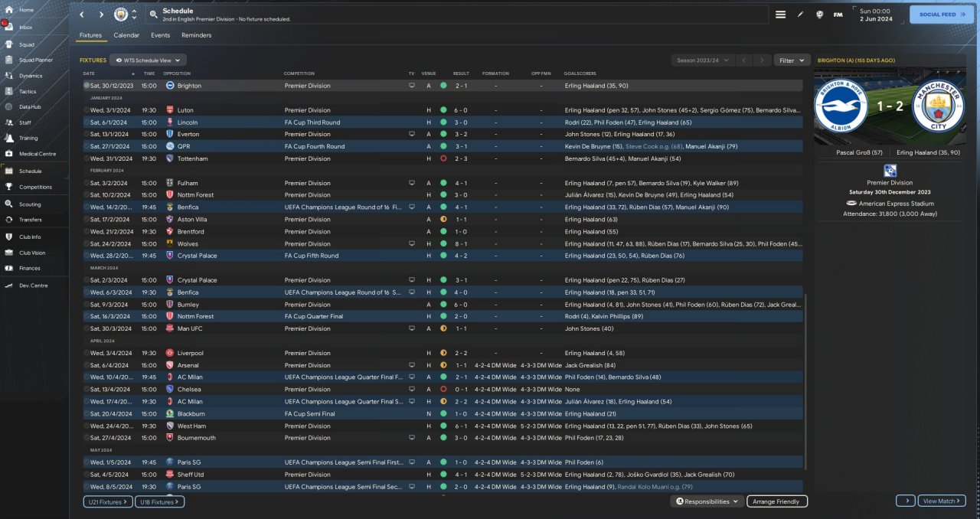Screen dimensions: 980x519
Task: Click the Manchester City club badge
Action: coord(121,15)
